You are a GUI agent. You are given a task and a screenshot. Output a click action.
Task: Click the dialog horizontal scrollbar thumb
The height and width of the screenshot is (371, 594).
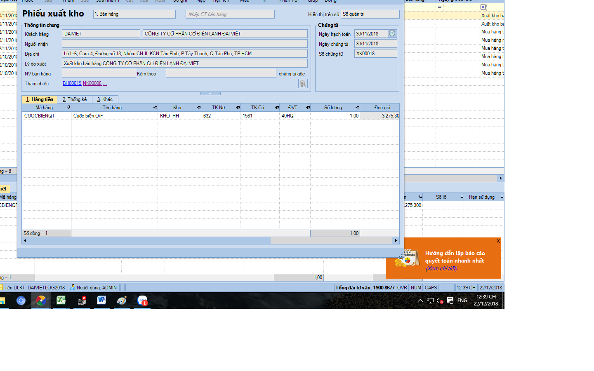[149, 240]
